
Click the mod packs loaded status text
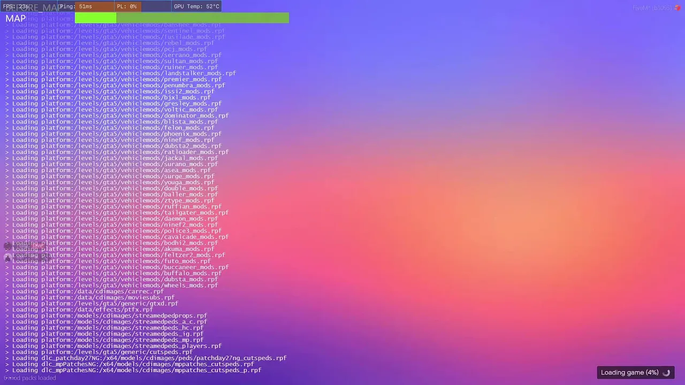(x=30, y=378)
